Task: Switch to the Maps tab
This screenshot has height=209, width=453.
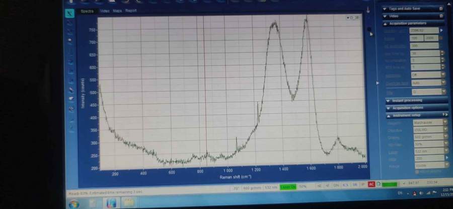Action: click(x=117, y=11)
